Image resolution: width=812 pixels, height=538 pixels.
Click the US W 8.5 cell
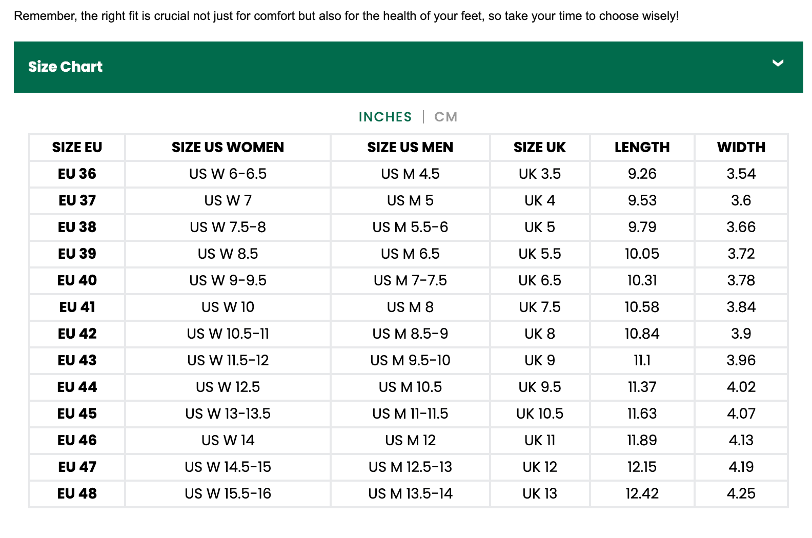click(x=228, y=254)
